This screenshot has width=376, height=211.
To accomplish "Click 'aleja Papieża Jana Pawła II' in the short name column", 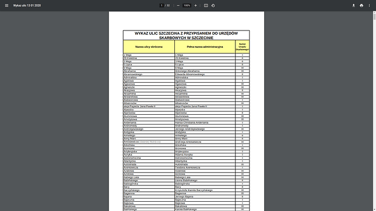I will coord(140,107).
